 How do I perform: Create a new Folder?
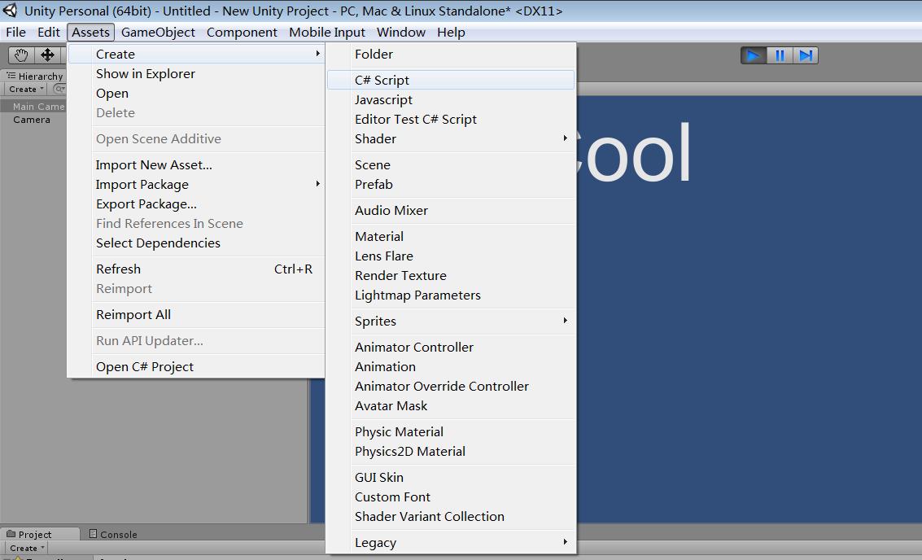[450, 54]
